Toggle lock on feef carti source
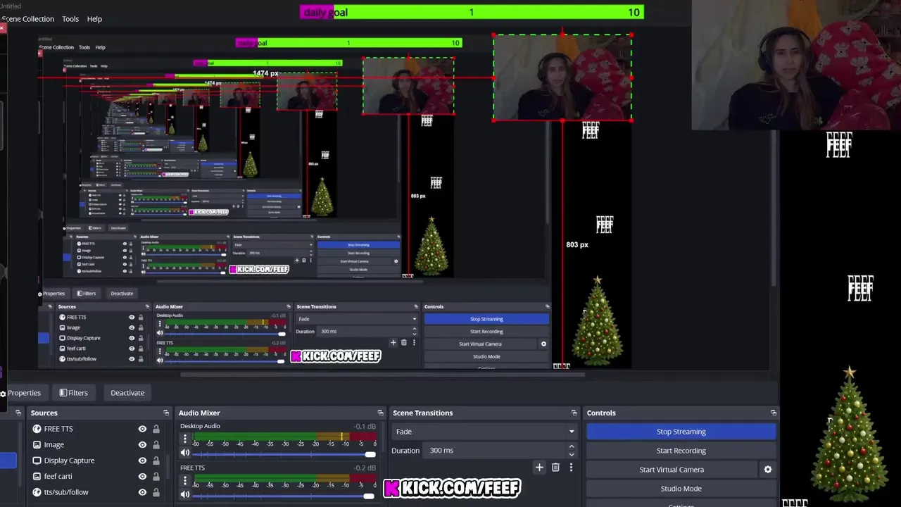 pos(156,477)
